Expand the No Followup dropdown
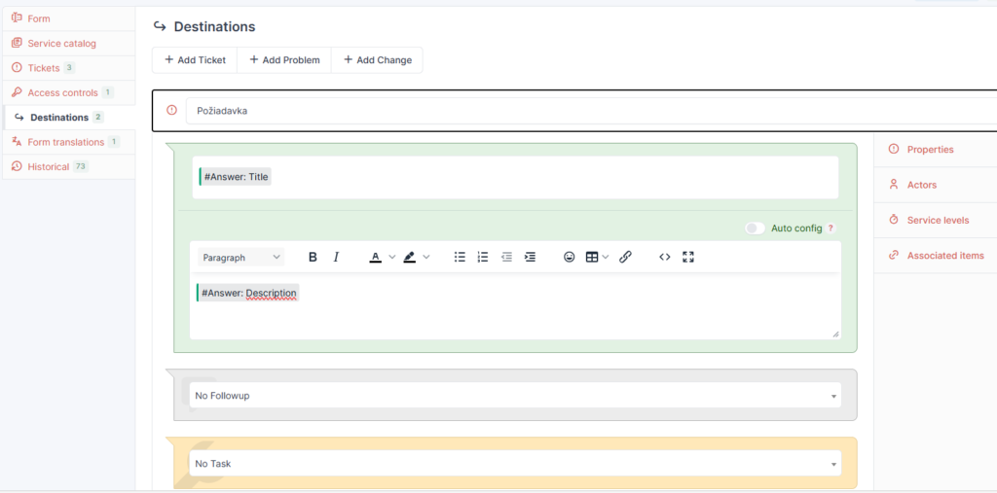Viewport: 997px width, 493px height. tap(515, 396)
